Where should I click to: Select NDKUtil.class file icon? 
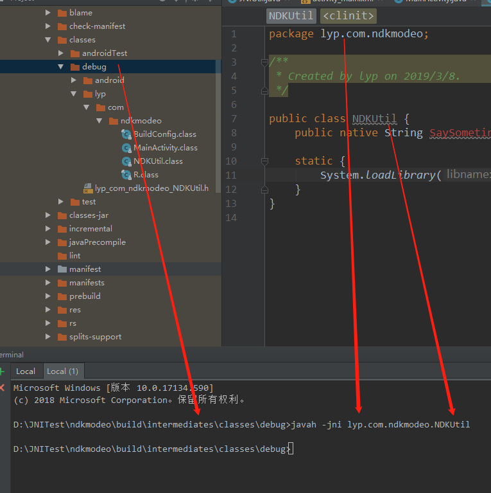[x=126, y=161]
